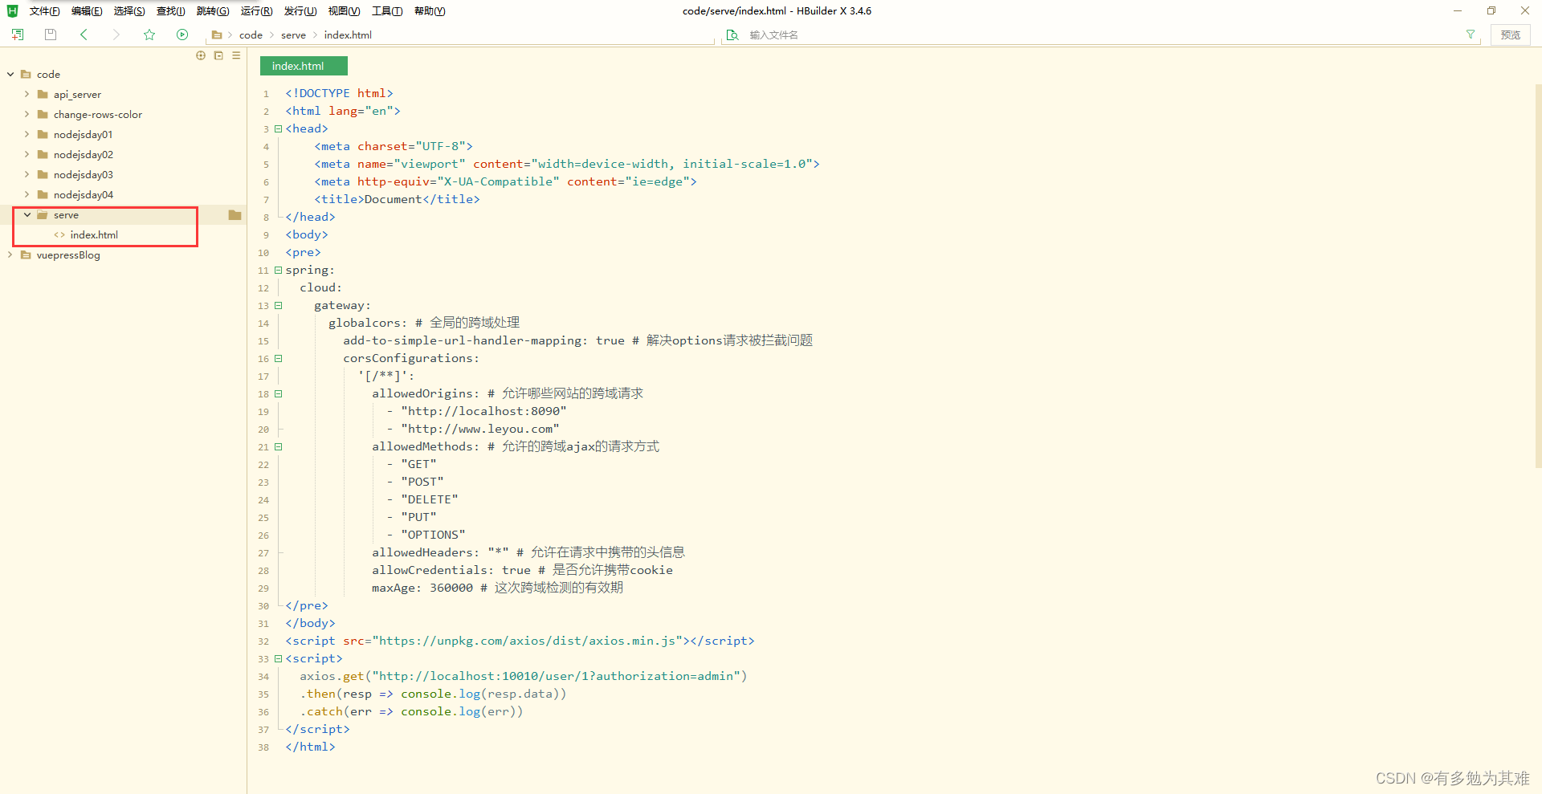Expand the nodejsday03 folder
1542x794 pixels.
pyautogui.click(x=27, y=174)
